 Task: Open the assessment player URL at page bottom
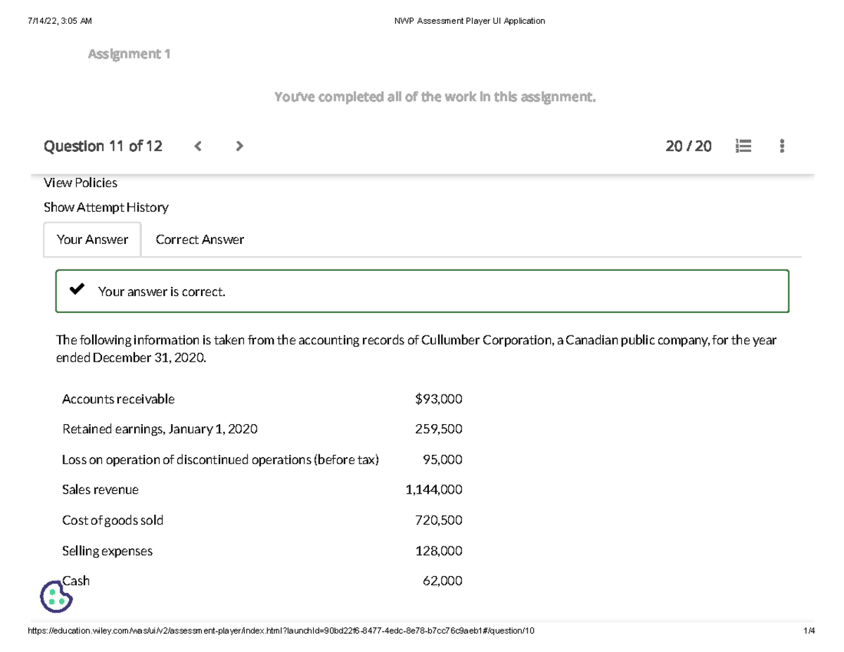281,631
